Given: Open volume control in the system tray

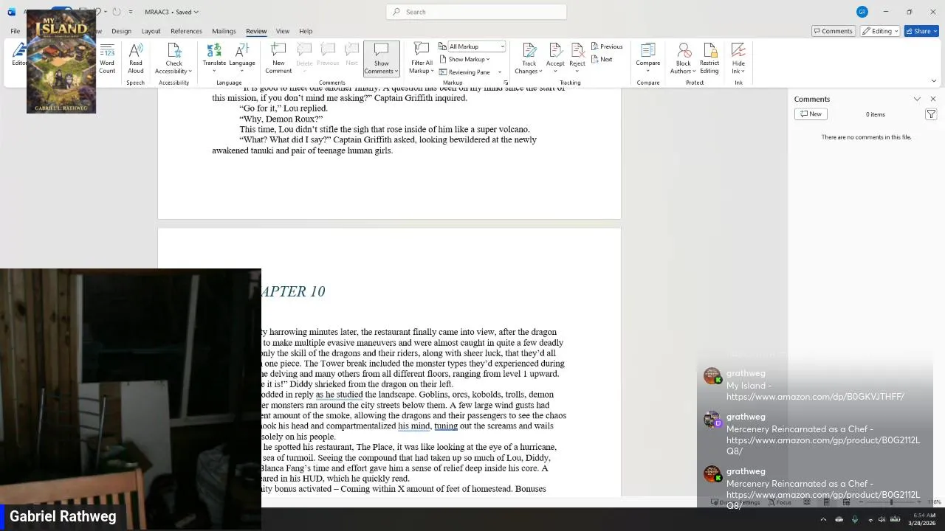Looking at the screenshot, I should (882, 519).
